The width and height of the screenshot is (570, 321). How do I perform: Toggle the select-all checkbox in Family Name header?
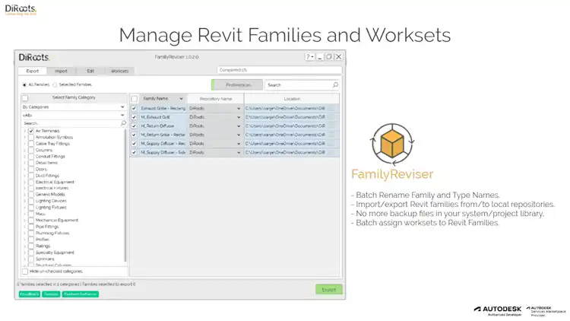[134, 99]
